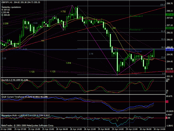The image size is (174, 131).
Task: Click 19.5029 on the QQE scale
Action: point(170,111)
